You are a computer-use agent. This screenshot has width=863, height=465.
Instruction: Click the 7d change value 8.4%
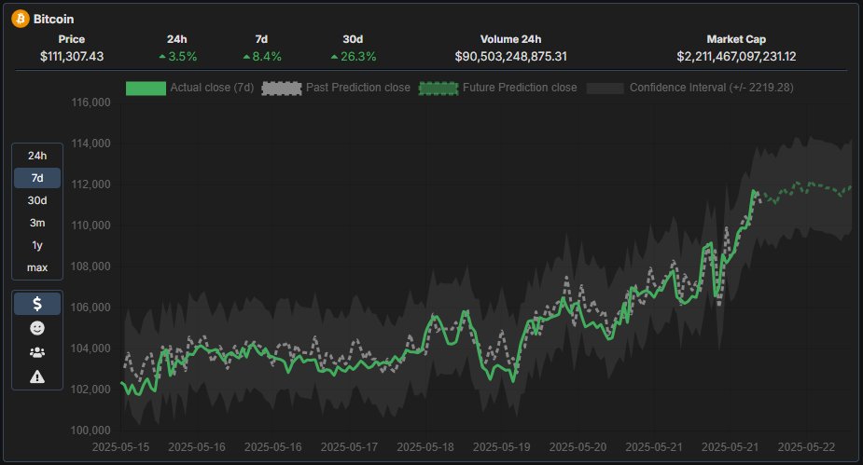[267, 57]
